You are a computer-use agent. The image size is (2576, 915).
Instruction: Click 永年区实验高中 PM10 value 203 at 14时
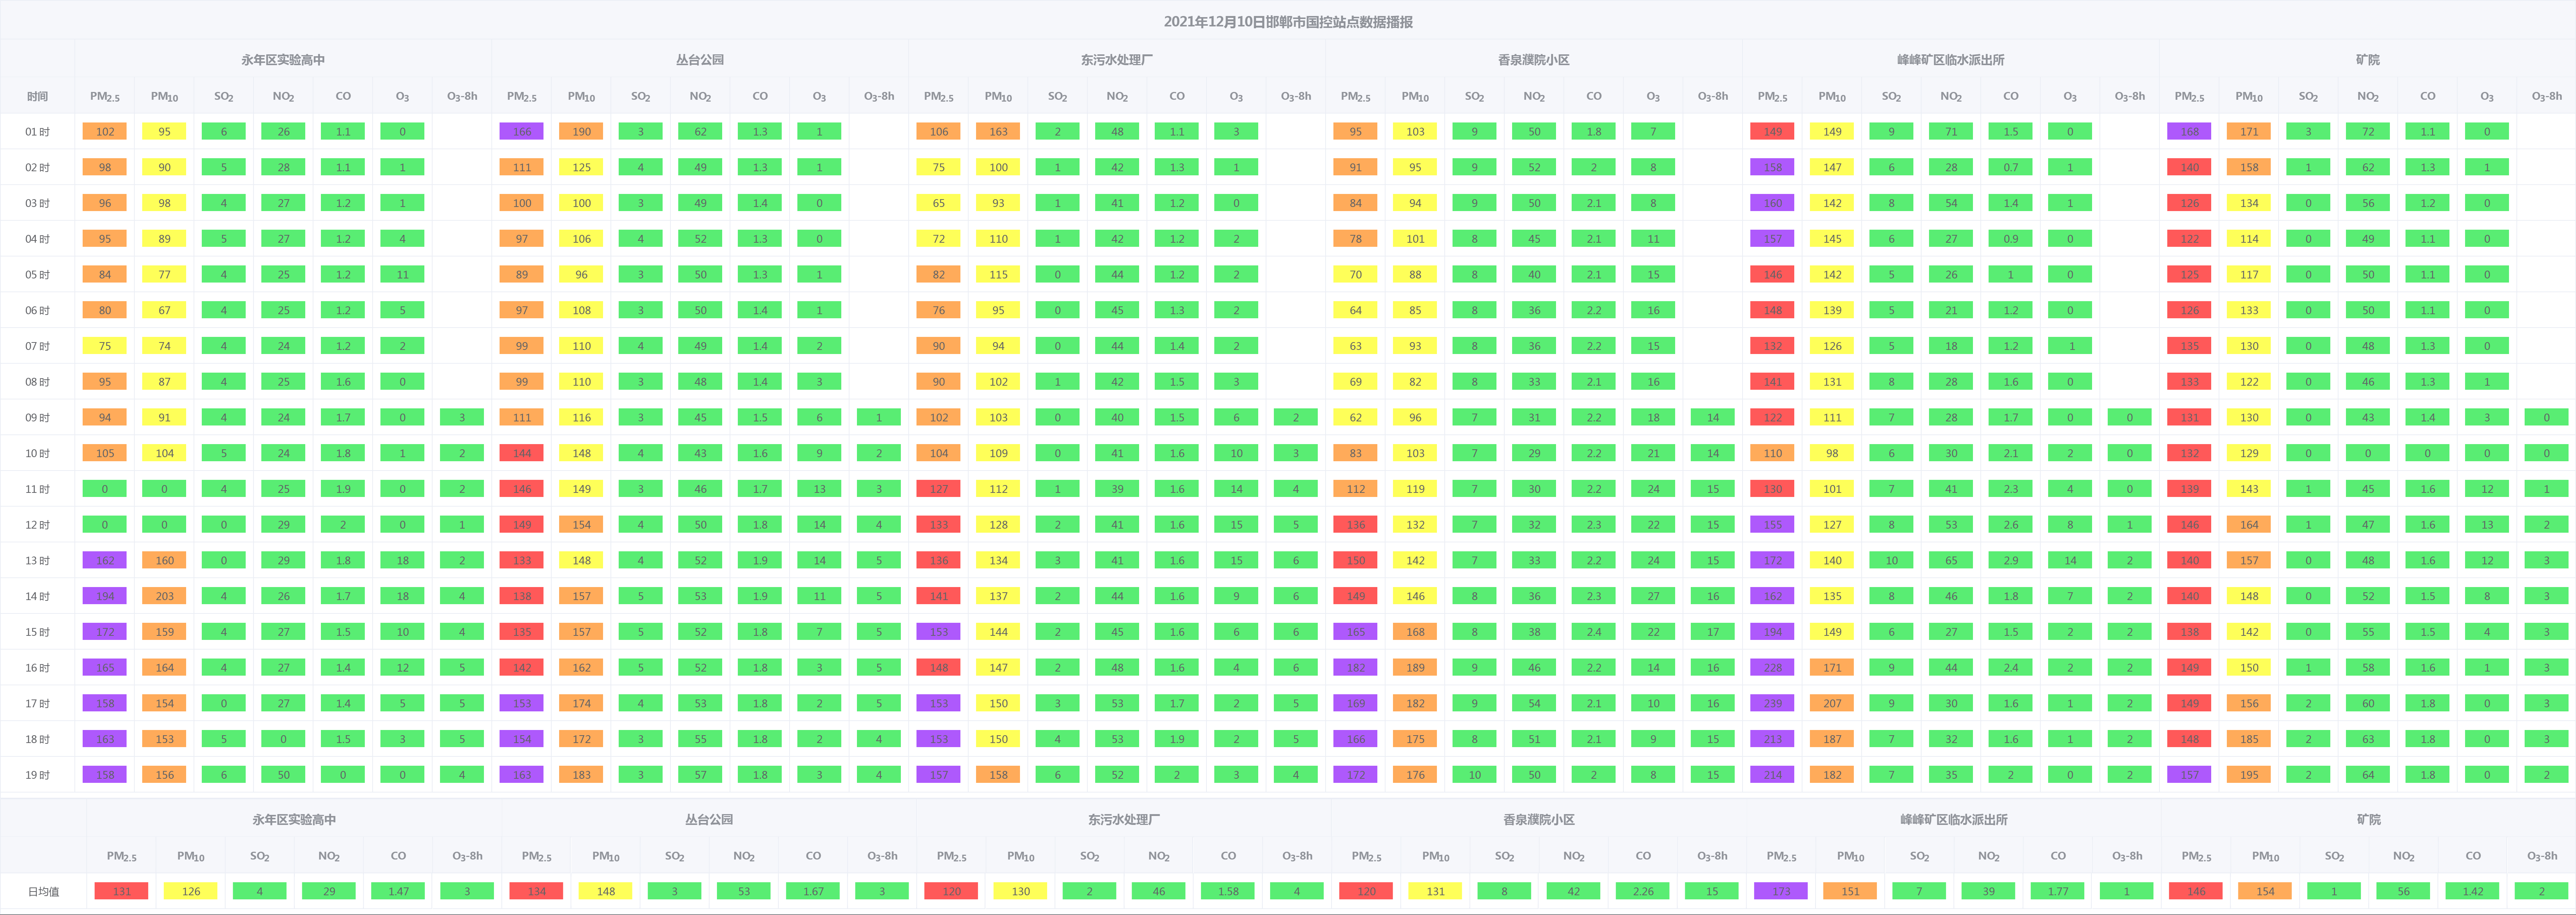point(165,596)
